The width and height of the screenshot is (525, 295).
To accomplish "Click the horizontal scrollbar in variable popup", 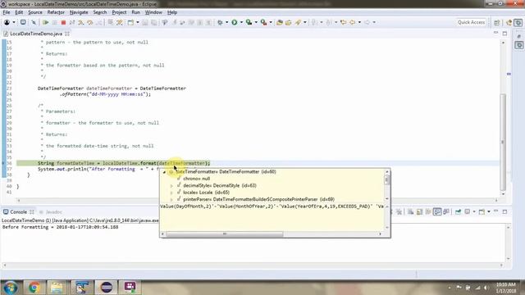I will tap(224, 234).
